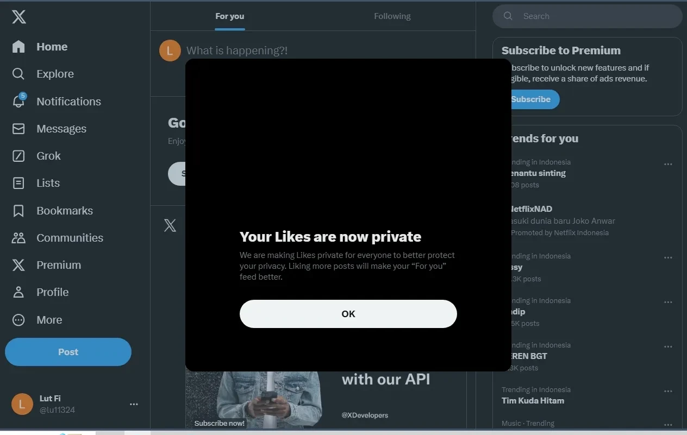Open options for the 'ndip' trend

pos(668,302)
